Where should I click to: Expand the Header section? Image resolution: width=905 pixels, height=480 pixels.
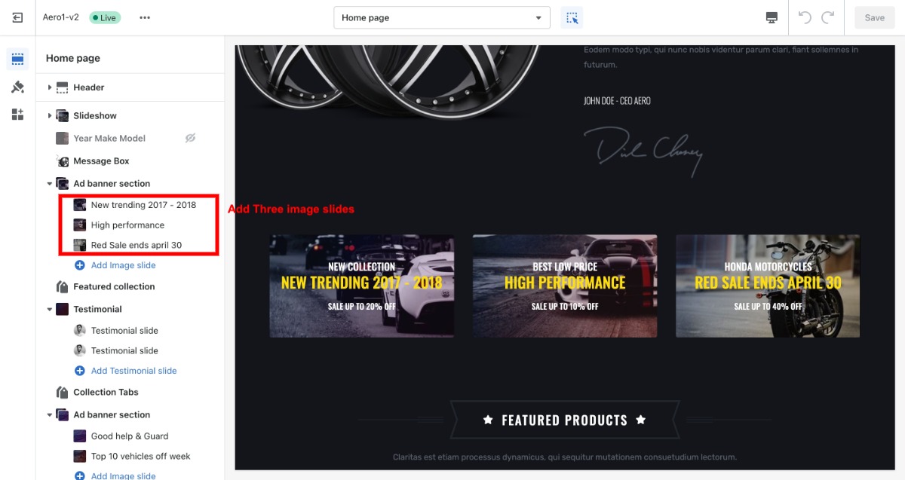tap(50, 87)
